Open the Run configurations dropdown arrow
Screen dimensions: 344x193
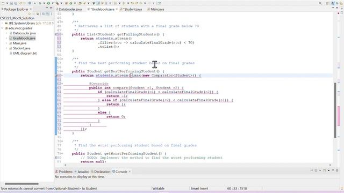click(53, 3)
